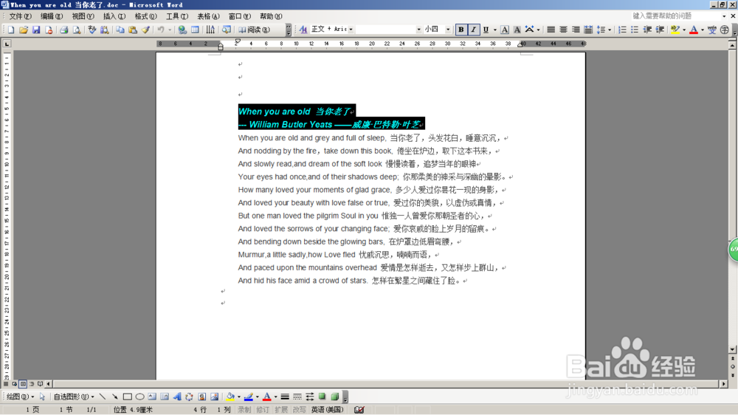
Task: Open the Styles and Formatting pane icon
Action: pyautogui.click(x=303, y=30)
